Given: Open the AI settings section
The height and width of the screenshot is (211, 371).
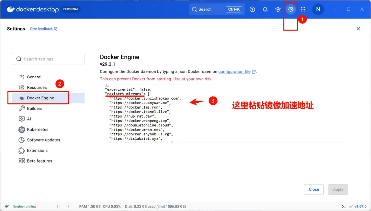Looking at the screenshot, I should tap(48, 119).
